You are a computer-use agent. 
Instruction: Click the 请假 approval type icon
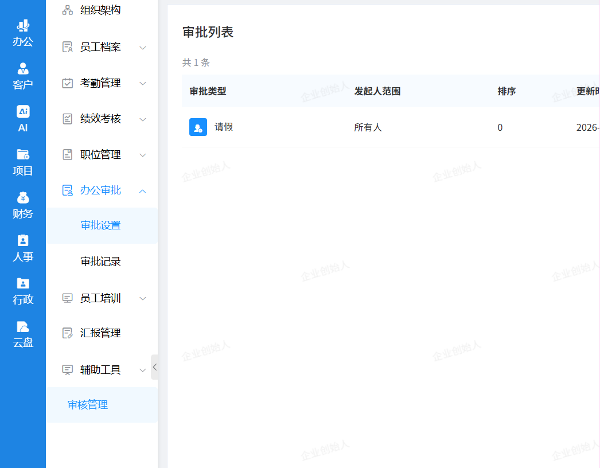[198, 127]
